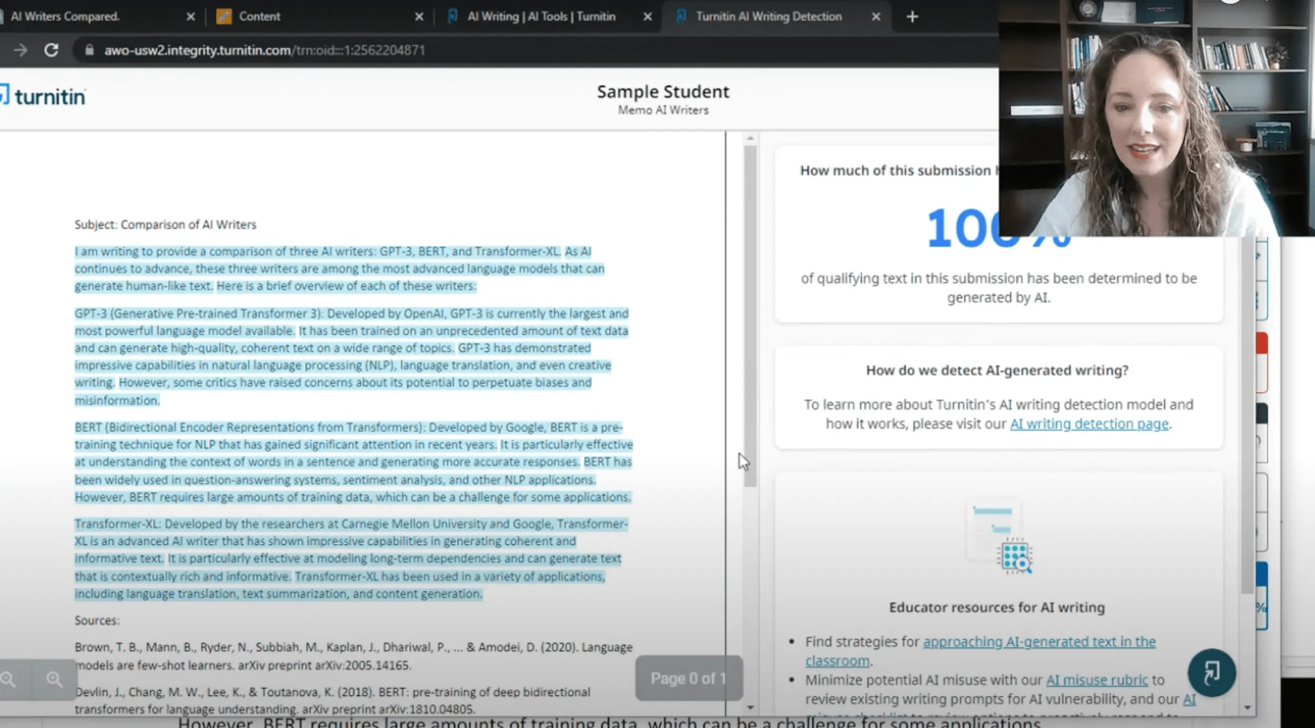This screenshot has height=728, width=1315.
Task: Switch to AI Writers Compared tab
Action: (65, 17)
